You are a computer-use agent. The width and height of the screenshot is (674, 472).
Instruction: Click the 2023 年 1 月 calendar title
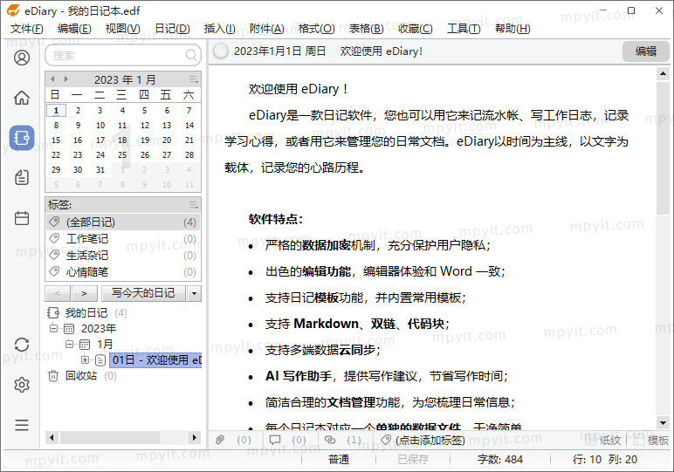pos(125,79)
